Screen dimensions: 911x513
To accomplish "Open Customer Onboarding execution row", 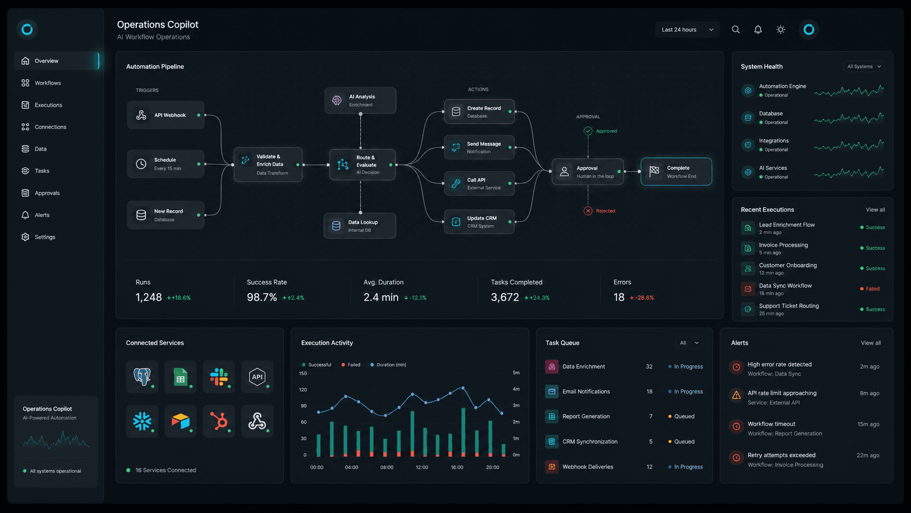I will coord(812,269).
